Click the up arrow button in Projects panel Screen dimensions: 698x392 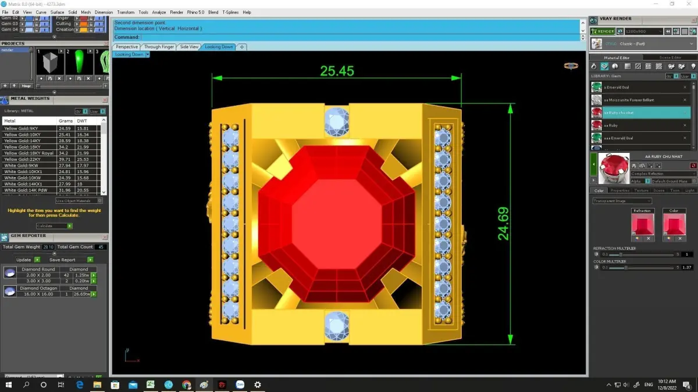coord(15,86)
